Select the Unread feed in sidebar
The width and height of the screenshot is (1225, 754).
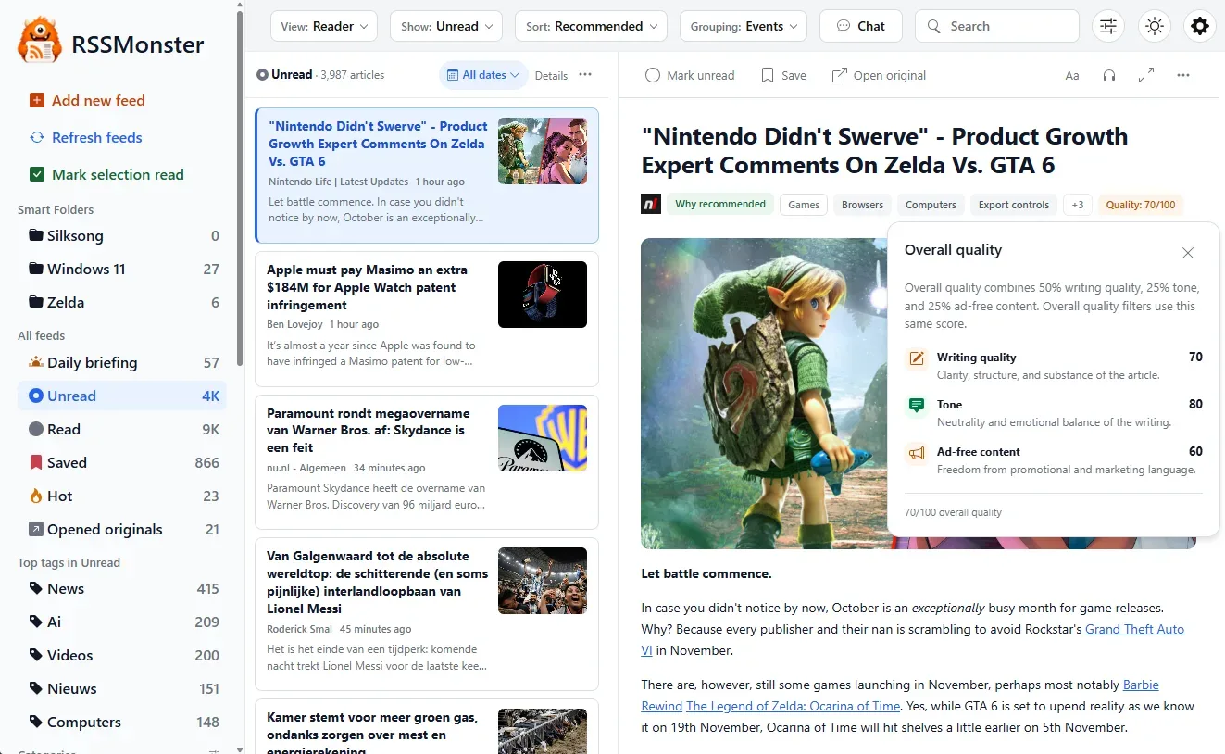[x=122, y=396]
